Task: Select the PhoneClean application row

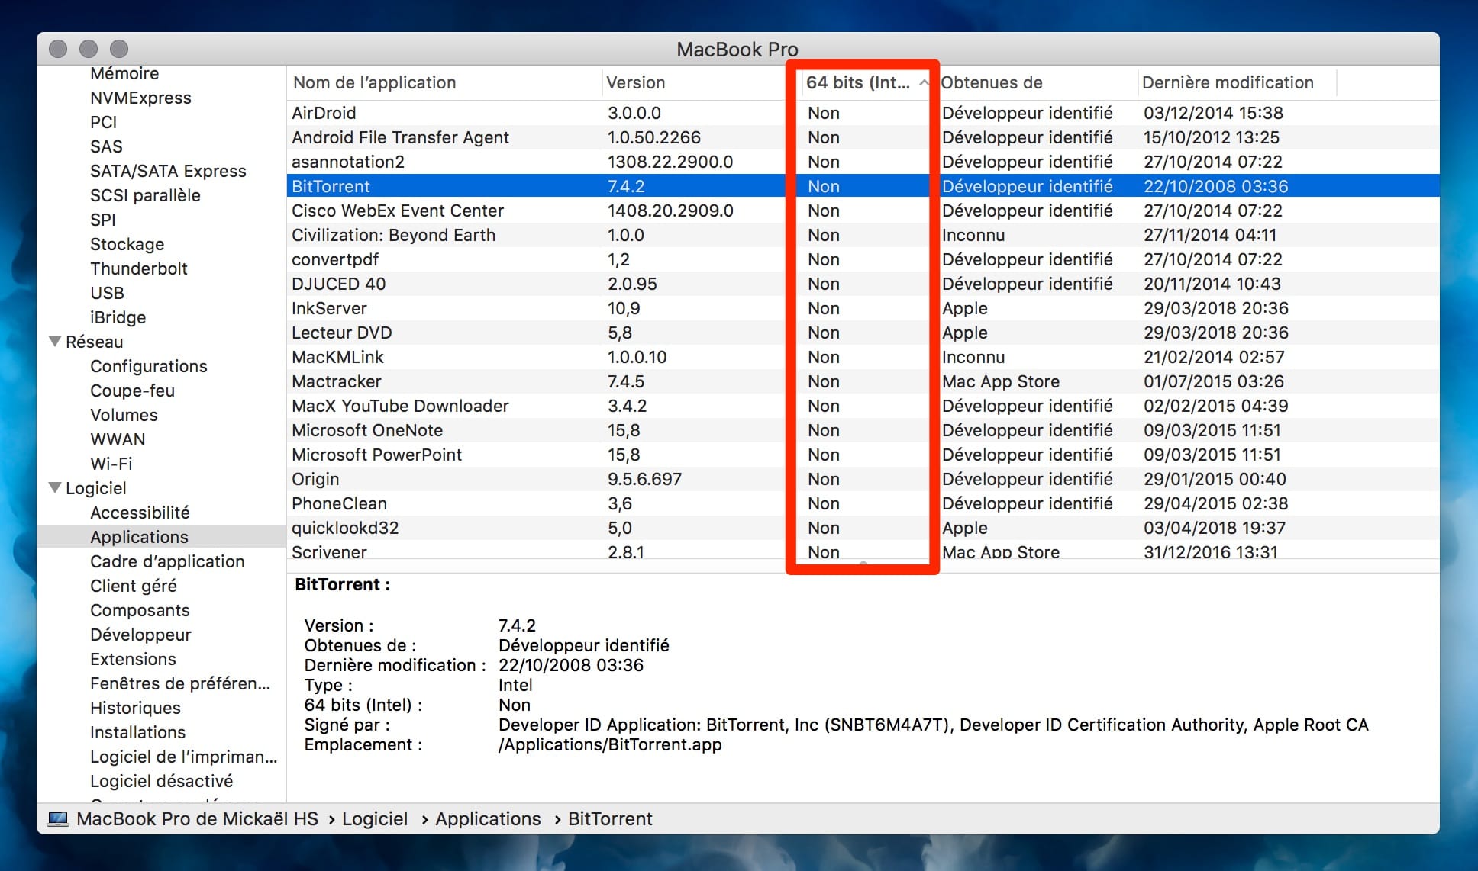Action: (x=863, y=503)
